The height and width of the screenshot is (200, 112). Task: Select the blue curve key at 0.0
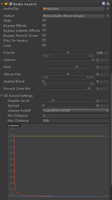click(x=14, y=196)
